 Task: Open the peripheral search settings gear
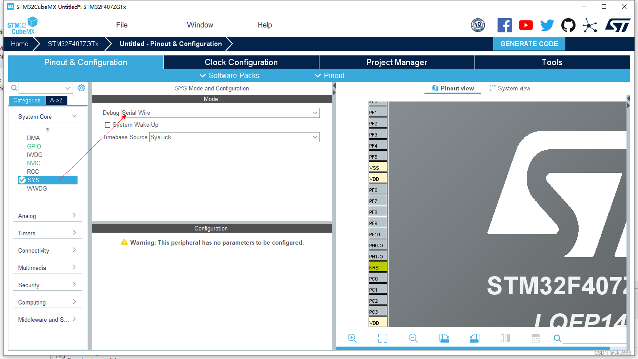81,88
